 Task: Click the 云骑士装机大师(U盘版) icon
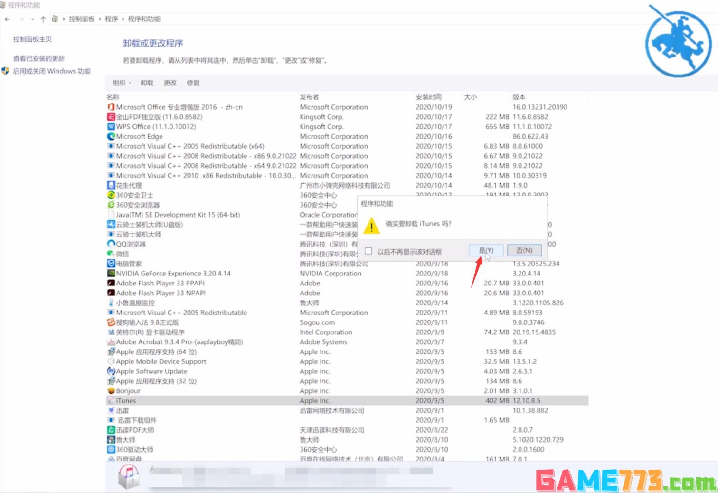pos(111,225)
